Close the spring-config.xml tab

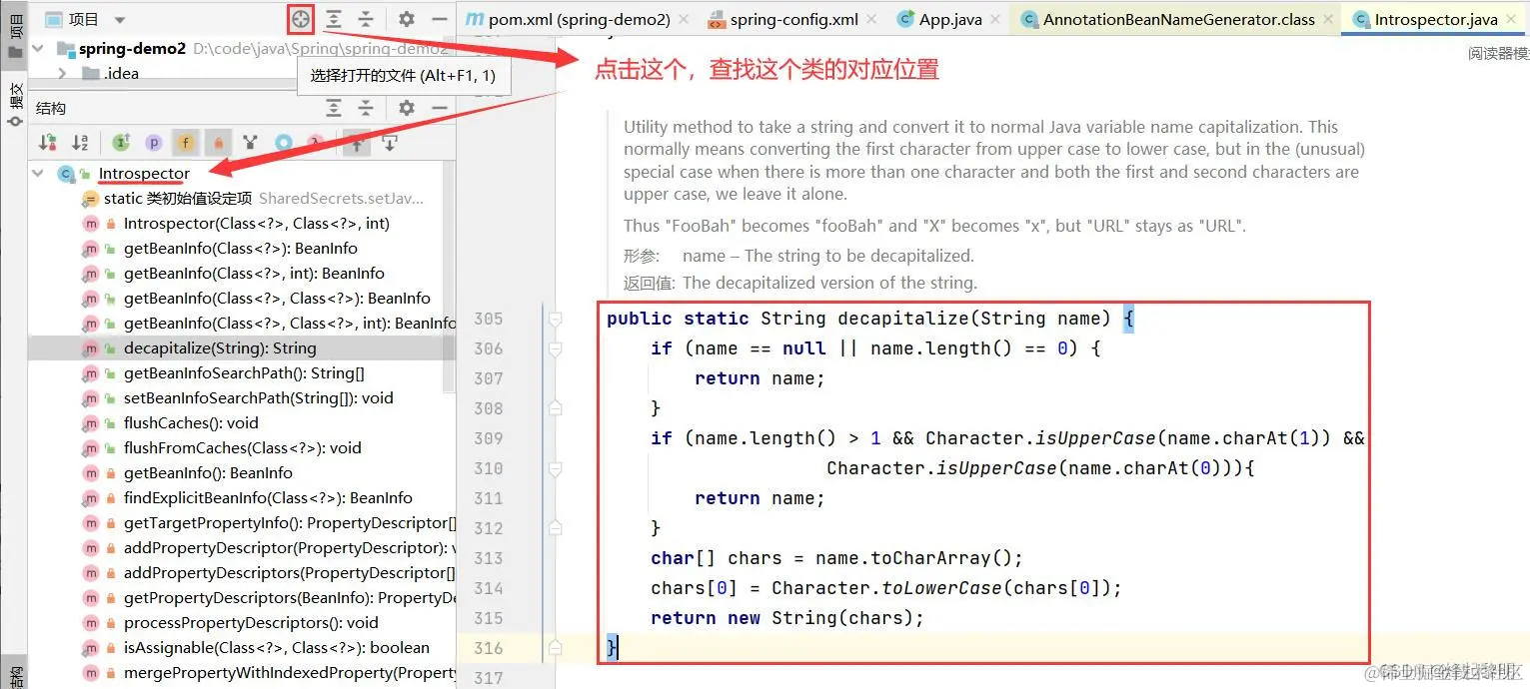tap(872, 20)
